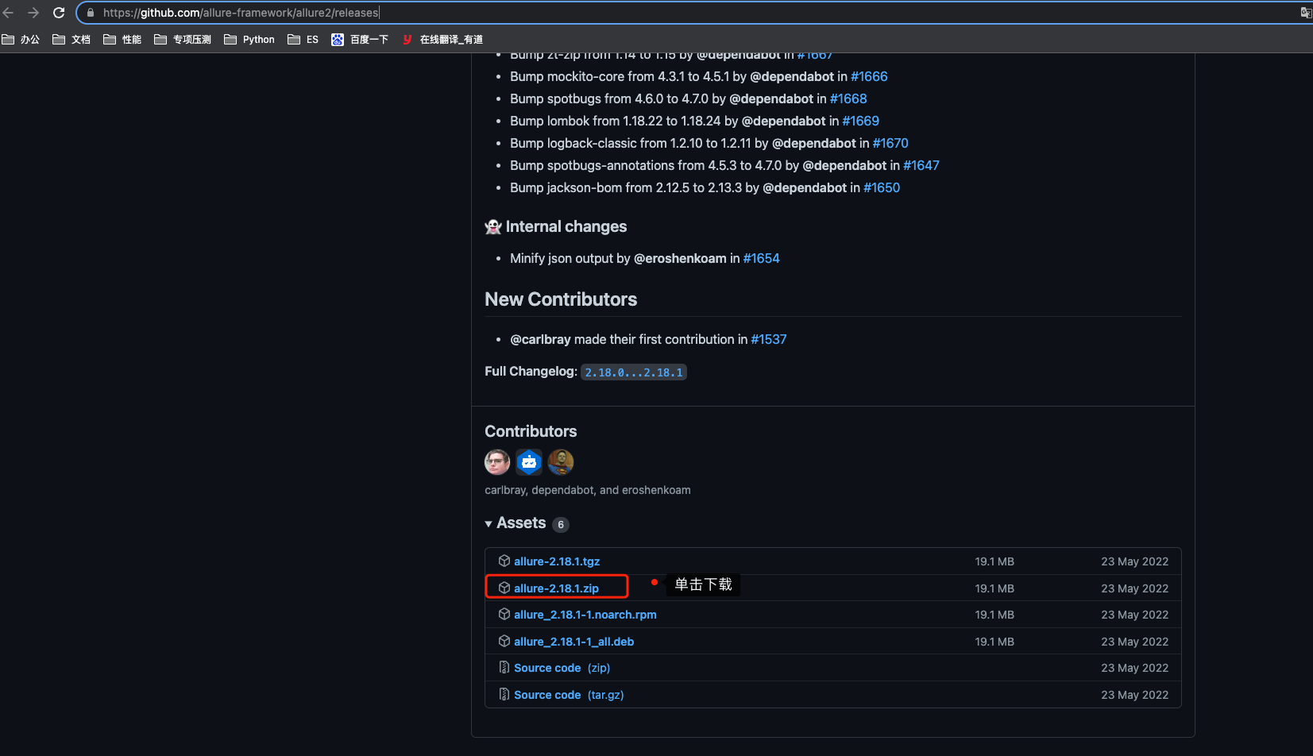The height and width of the screenshot is (756, 1313).
Task: Click the Contributors section heading
Action: [531, 431]
